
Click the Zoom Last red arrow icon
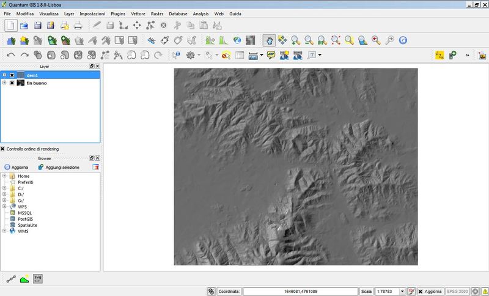(x=376, y=40)
